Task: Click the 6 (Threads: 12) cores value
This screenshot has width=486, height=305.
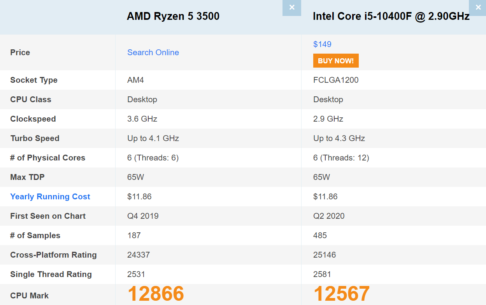Action: [341, 158]
